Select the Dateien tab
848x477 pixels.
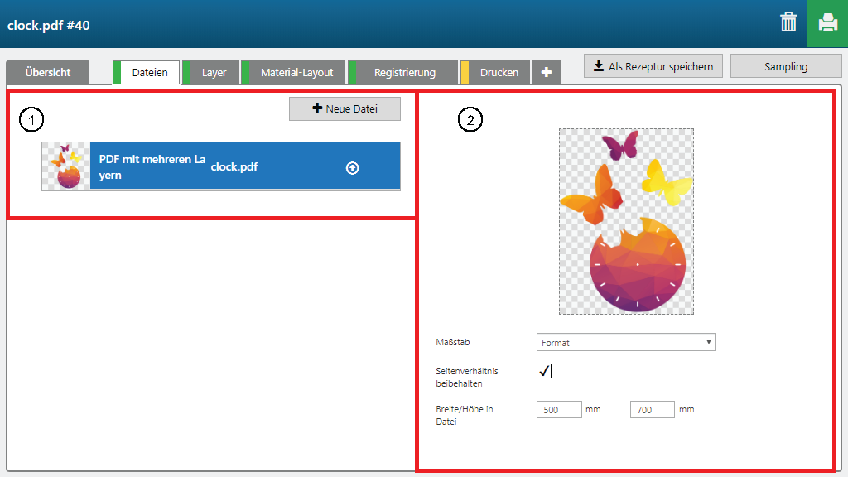149,72
